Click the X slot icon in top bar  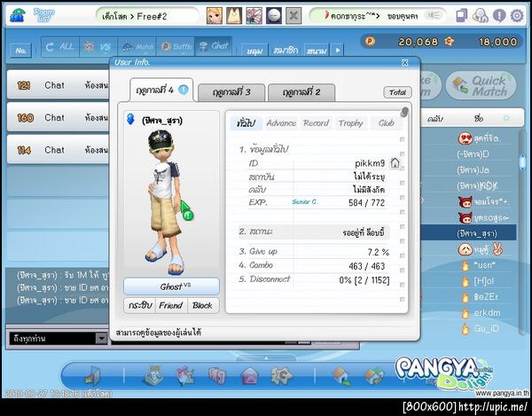[x=293, y=16]
